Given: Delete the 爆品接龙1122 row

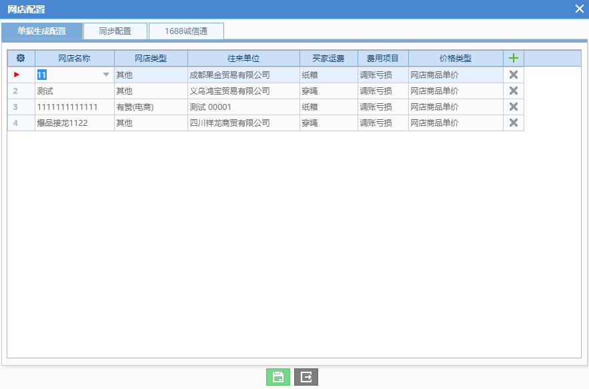Looking at the screenshot, I should (514, 123).
